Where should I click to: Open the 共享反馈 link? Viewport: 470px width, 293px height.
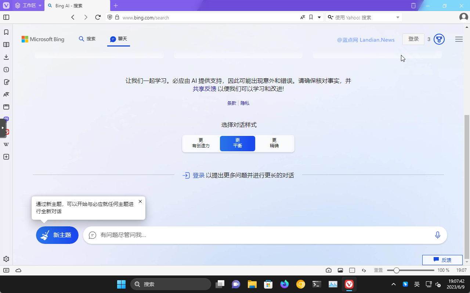tap(205, 89)
